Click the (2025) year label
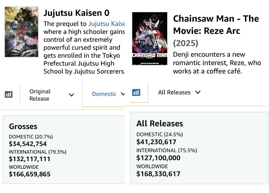The width and height of the screenshot is (269, 193). pyautogui.click(x=186, y=43)
